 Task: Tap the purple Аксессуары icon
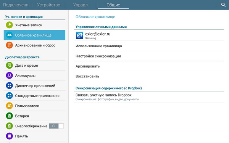(9, 76)
